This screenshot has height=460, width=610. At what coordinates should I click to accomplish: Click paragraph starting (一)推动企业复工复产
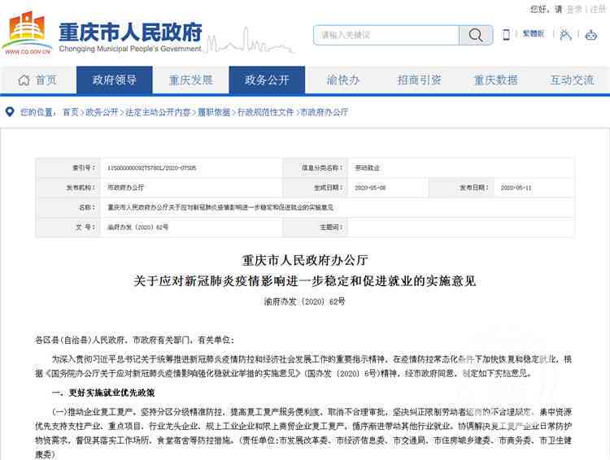(x=303, y=433)
